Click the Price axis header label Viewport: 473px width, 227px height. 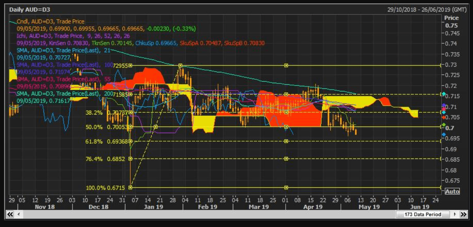pyautogui.click(x=451, y=18)
